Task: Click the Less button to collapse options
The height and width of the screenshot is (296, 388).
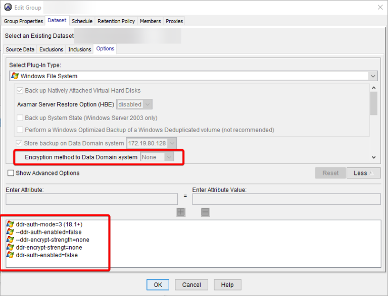Action: pos(363,173)
